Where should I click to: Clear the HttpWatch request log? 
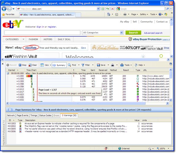coord(32,65)
